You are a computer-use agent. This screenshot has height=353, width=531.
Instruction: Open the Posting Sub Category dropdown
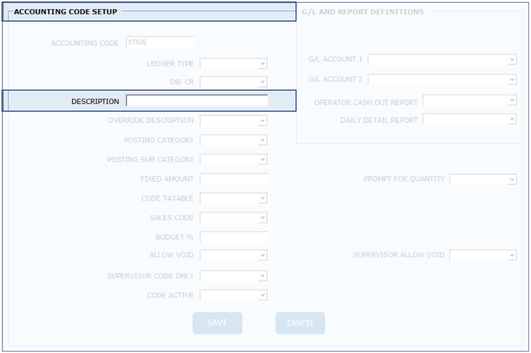coord(233,160)
